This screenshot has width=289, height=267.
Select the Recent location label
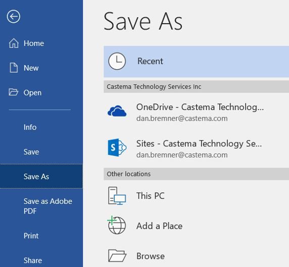[x=150, y=61]
